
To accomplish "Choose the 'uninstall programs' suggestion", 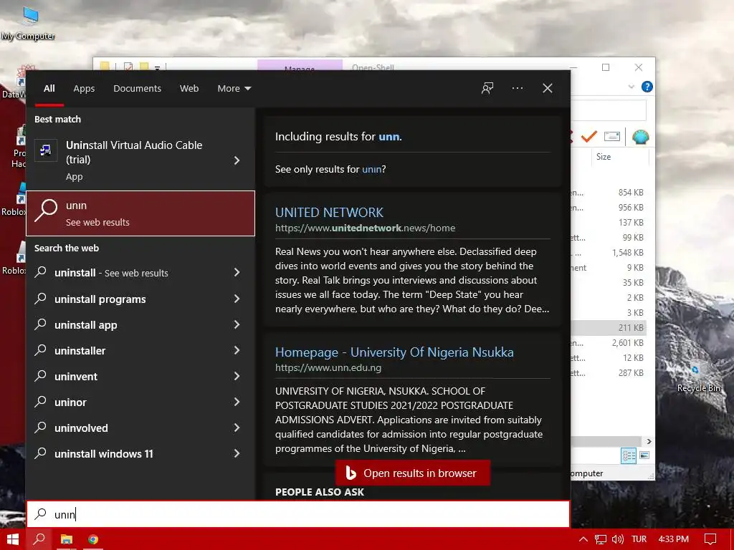I will pyautogui.click(x=100, y=299).
